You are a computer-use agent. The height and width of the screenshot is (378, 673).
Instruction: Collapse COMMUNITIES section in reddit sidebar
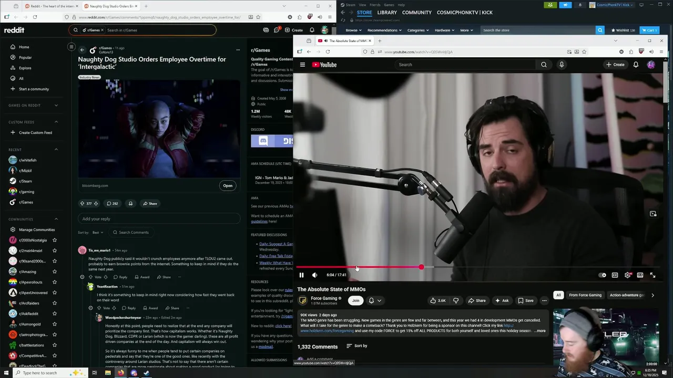tap(56, 219)
